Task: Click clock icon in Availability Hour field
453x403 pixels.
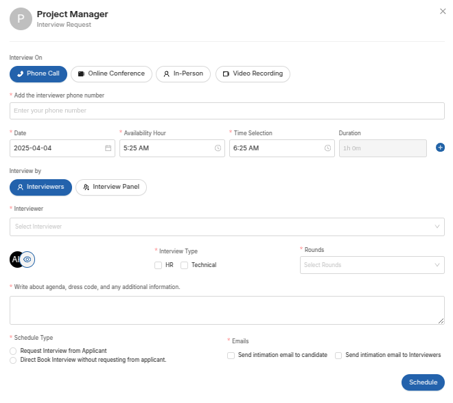Action: tap(218, 148)
